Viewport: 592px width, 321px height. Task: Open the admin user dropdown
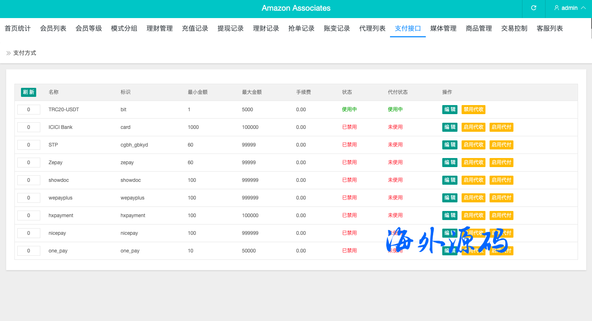tap(570, 8)
